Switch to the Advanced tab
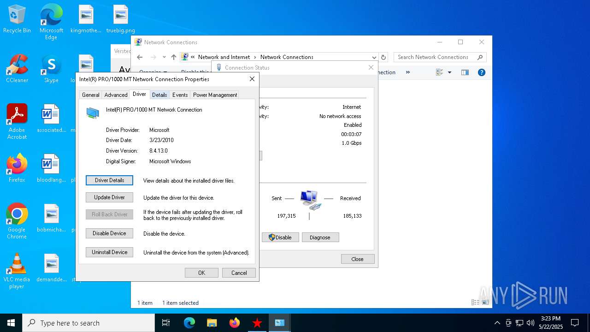 116,95
